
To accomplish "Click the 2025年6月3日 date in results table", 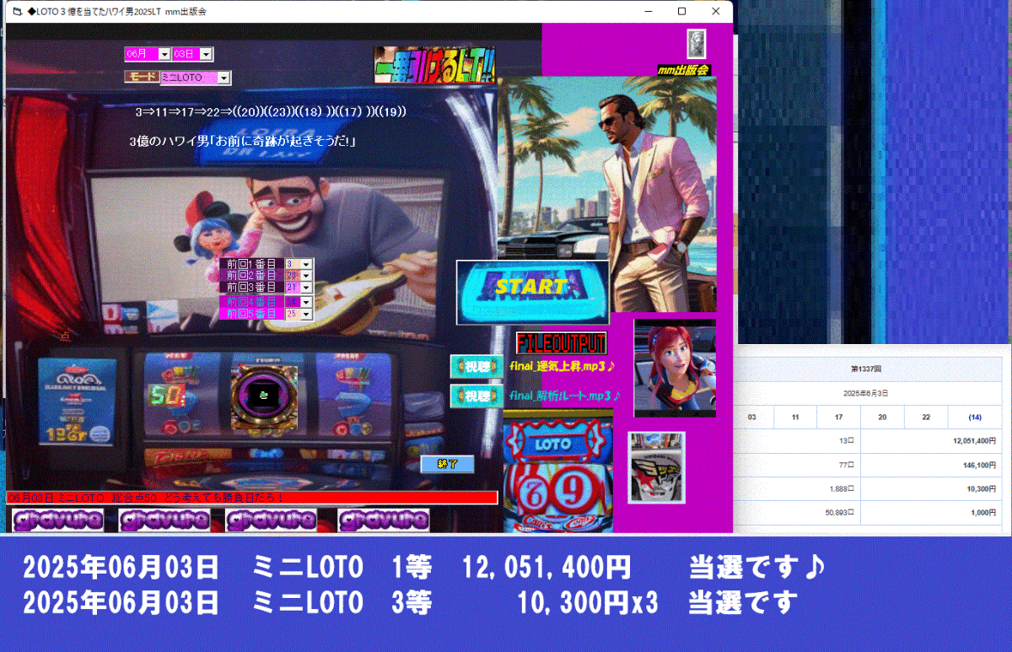I will (866, 394).
